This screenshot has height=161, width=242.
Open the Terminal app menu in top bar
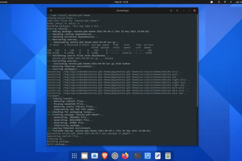point(4,2)
